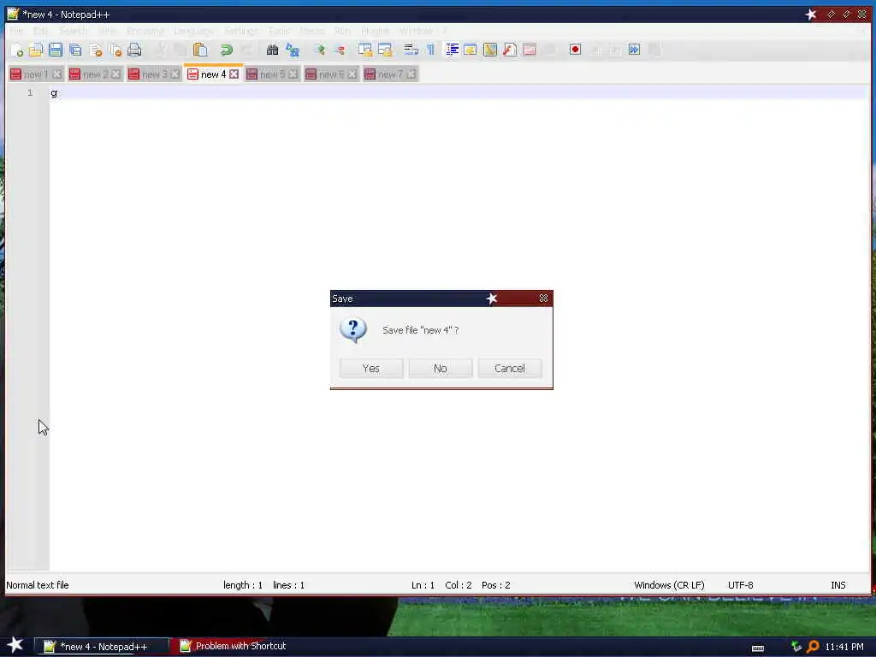
Task: Click line number 1 in the margin
Action: point(30,92)
